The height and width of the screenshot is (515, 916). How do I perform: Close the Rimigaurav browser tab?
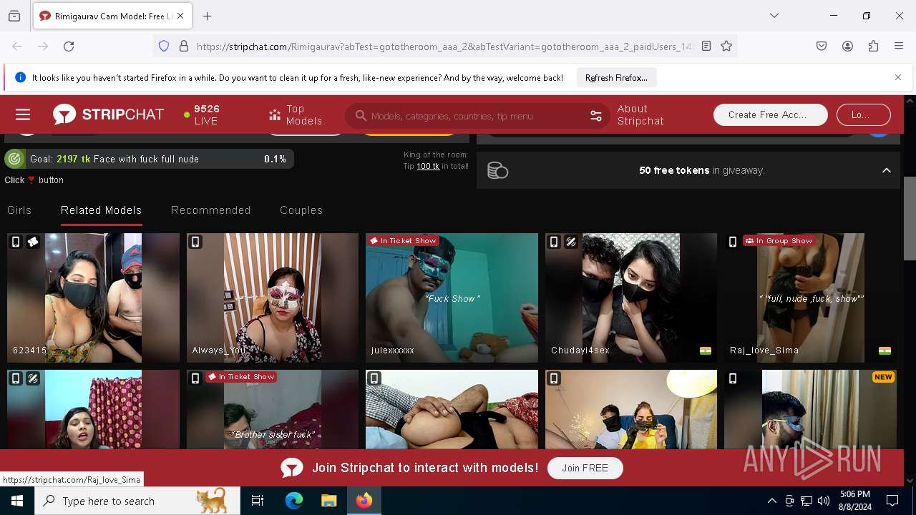coord(180,16)
